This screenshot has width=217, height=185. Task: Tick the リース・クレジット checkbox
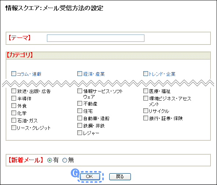coord(14,127)
